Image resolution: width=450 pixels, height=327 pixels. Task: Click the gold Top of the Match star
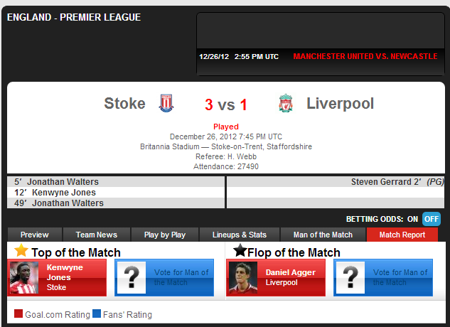21,250
